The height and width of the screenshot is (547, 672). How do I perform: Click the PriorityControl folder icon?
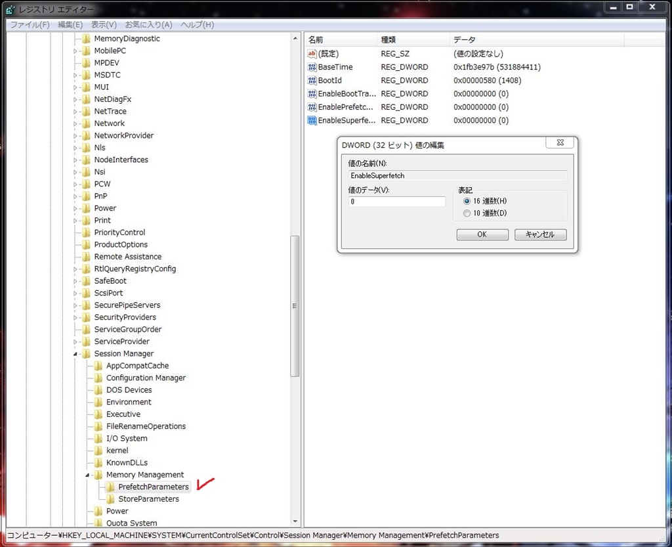[87, 232]
